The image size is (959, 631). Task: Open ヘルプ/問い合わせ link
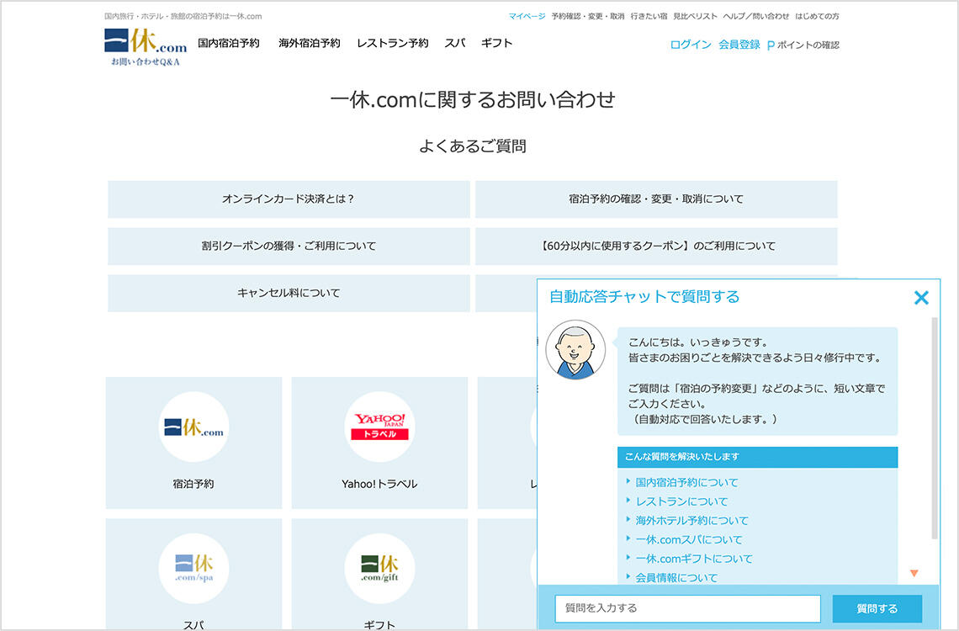coord(756,17)
